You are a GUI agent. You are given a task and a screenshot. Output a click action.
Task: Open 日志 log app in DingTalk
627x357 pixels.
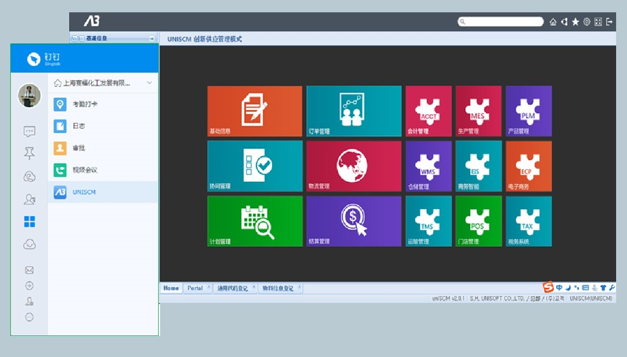click(102, 126)
